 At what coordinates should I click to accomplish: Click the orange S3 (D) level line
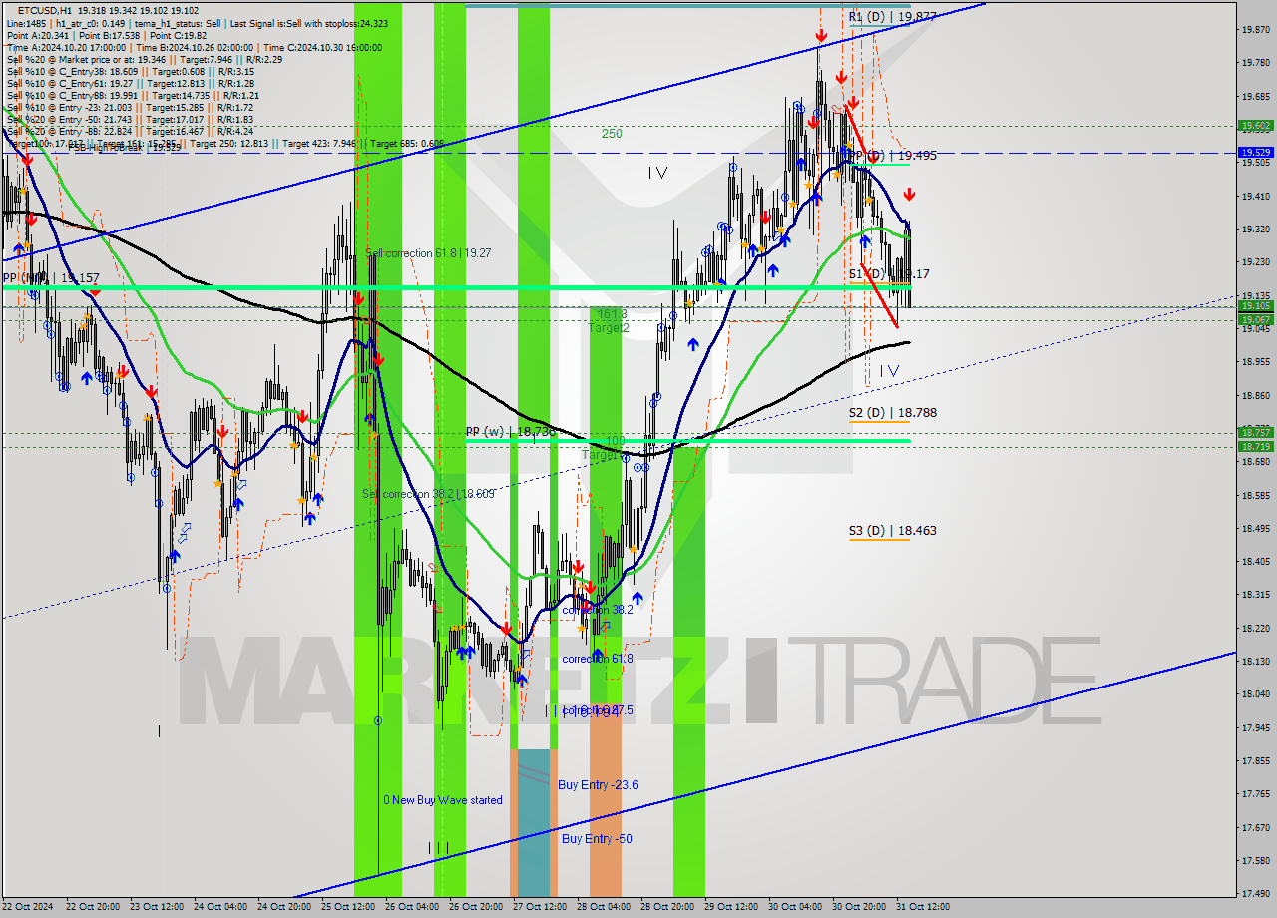coord(879,540)
